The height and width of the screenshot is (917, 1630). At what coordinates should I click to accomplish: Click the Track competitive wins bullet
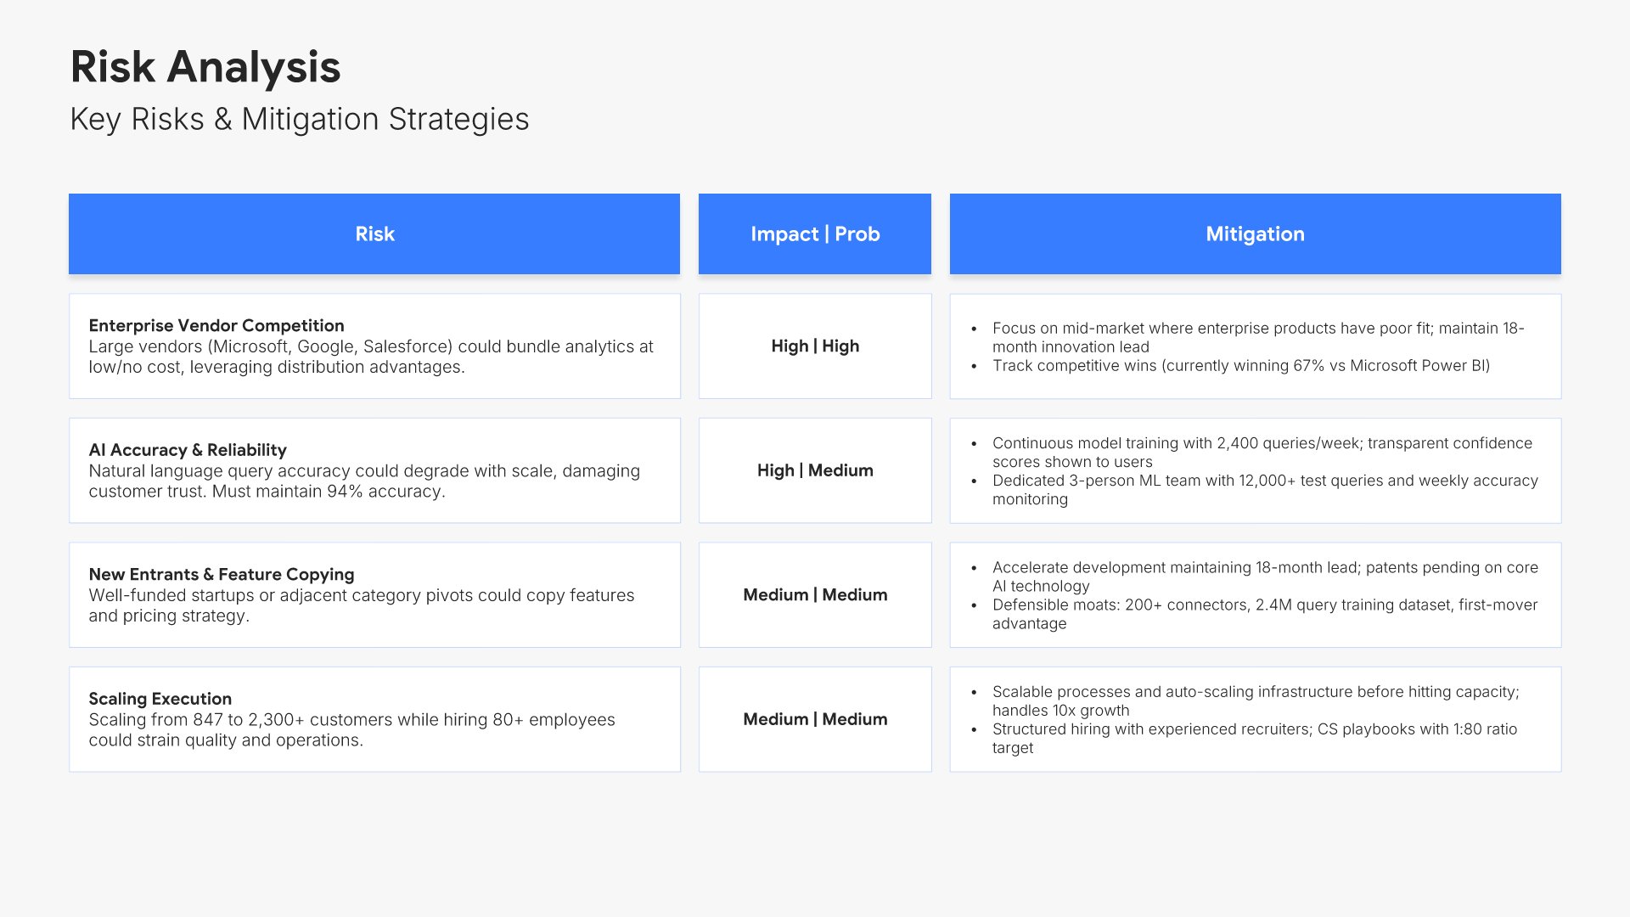(x=1240, y=366)
